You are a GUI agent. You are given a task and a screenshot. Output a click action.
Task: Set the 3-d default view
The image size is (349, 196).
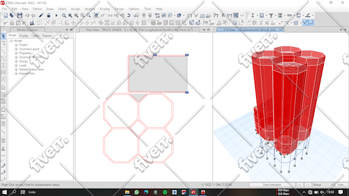click(110, 15)
